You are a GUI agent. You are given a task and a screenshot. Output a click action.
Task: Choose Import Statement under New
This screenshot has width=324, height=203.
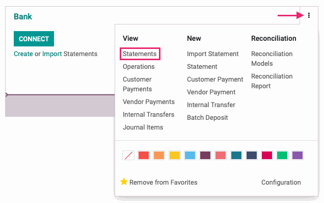[x=213, y=54]
